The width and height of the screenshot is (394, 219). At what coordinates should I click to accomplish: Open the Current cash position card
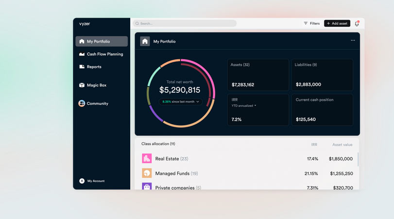click(x=322, y=110)
